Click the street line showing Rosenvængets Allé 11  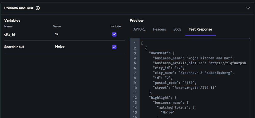[x=185, y=87]
